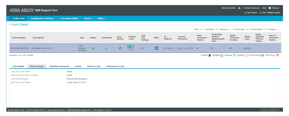Screen dimensions: 289x116
Task: Click the serial number PC624E0231PA0FCA
Action: point(20,48)
